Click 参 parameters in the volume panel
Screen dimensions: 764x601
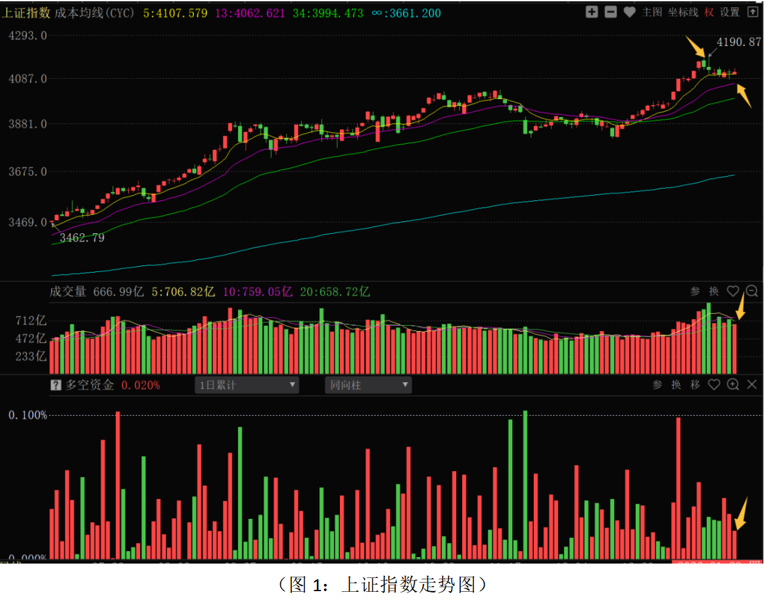pos(695,291)
